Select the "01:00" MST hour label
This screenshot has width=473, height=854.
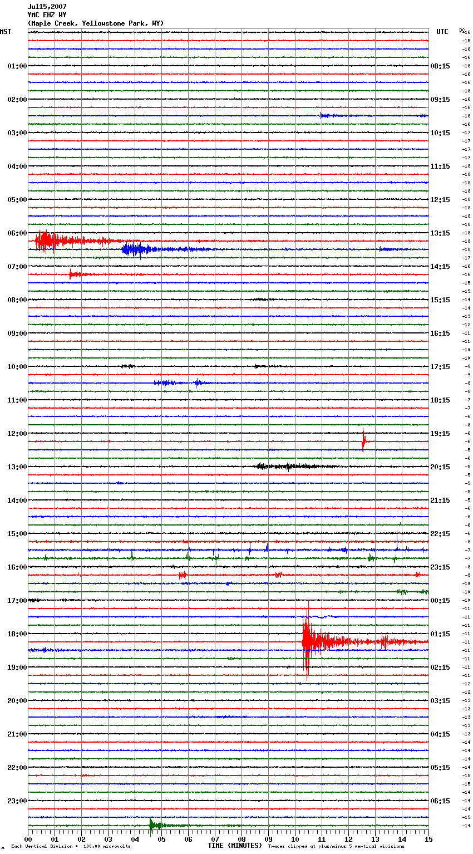coord(17,66)
